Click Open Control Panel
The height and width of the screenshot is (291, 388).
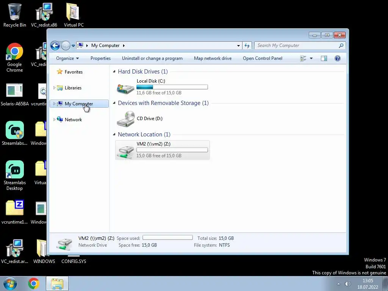(263, 58)
